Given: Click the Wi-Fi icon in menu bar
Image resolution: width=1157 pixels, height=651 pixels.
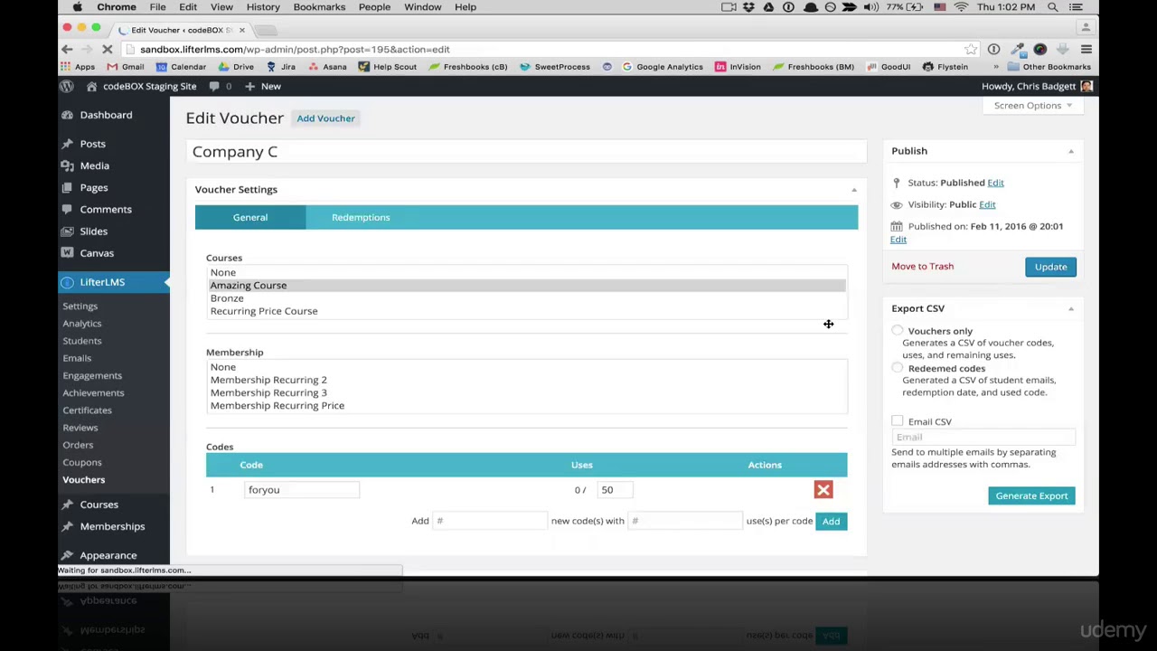Looking at the screenshot, I should pos(960,7).
